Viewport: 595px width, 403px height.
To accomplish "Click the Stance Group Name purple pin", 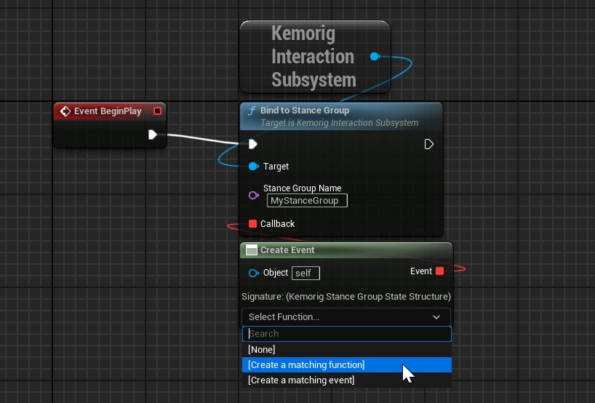I will 253,195.
